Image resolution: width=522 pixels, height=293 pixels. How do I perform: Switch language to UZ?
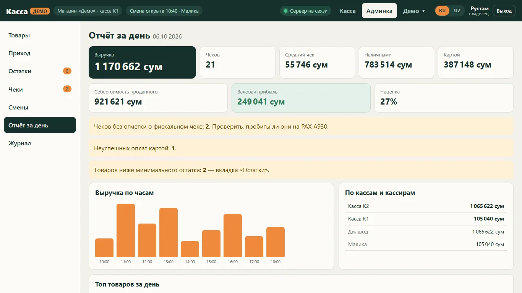[457, 11]
